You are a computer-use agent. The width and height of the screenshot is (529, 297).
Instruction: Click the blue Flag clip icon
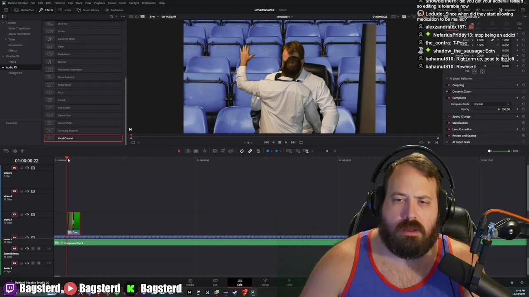click(267, 151)
